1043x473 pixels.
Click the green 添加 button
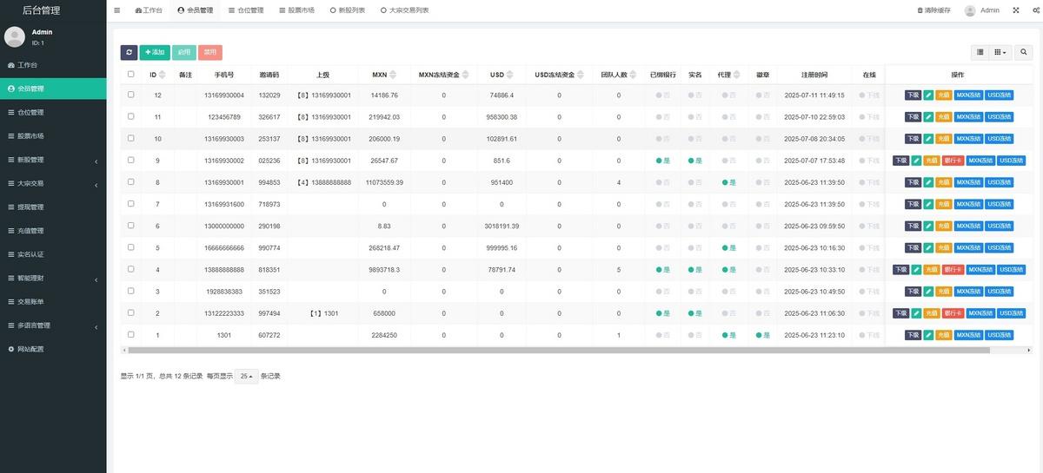[x=155, y=53]
